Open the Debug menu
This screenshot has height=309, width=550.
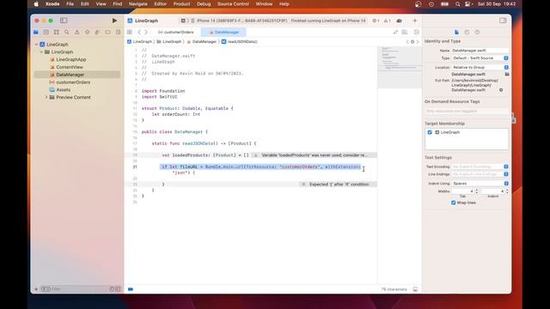tap(204, 3)
